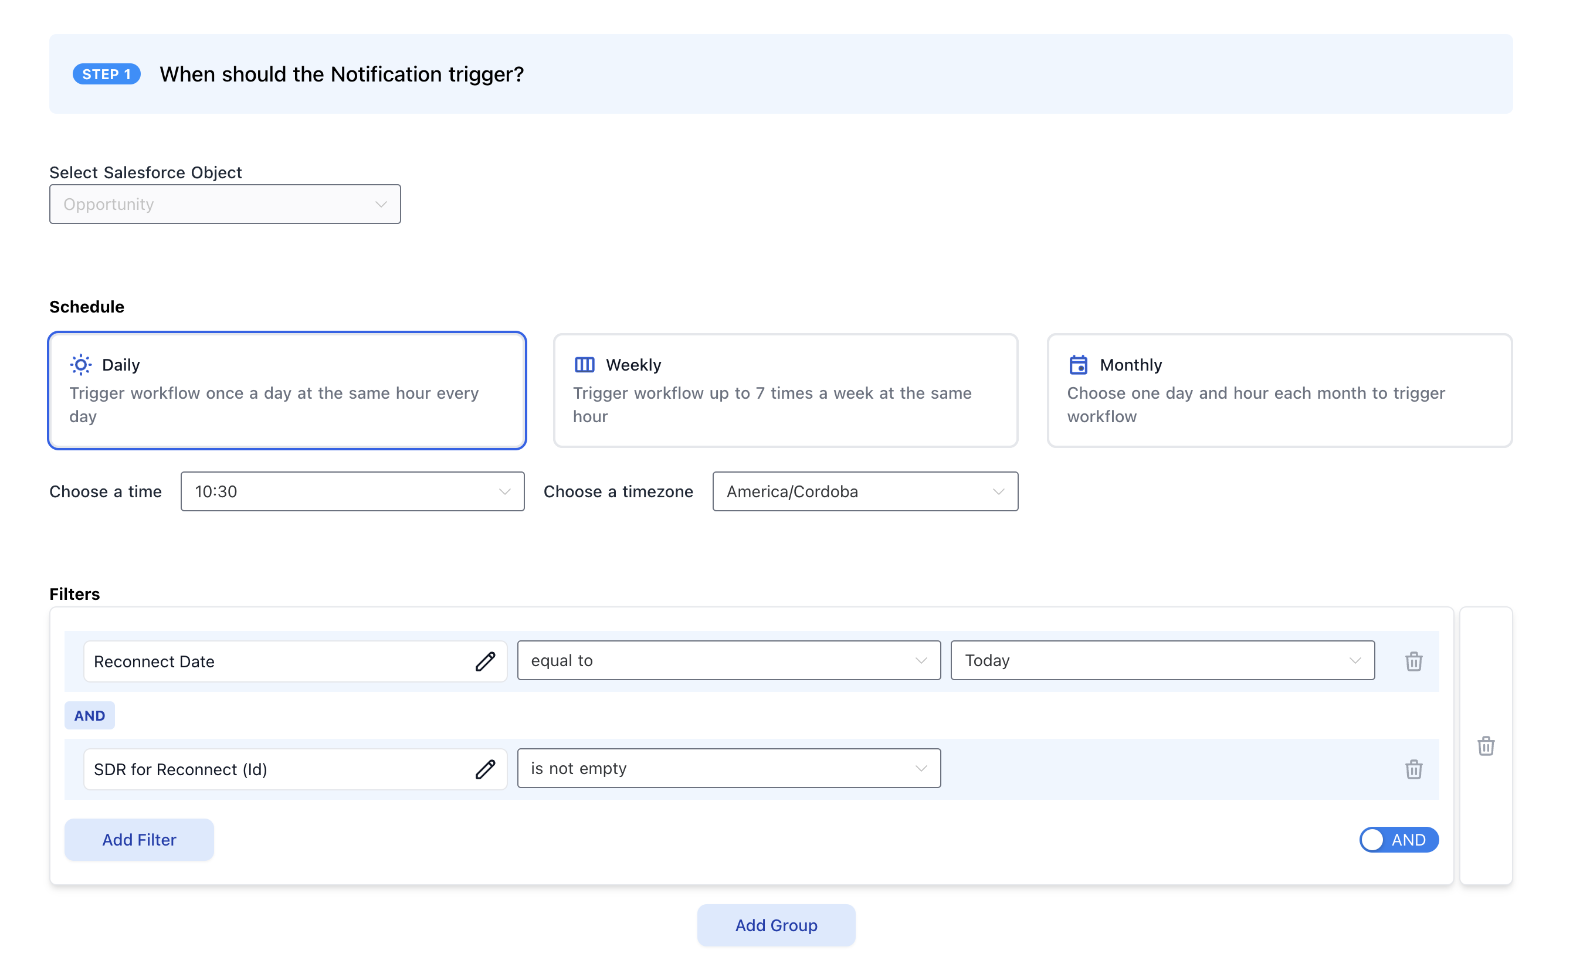Click the Add Filter button
This screenshot has height=964, width=1573.
point(139,840)
